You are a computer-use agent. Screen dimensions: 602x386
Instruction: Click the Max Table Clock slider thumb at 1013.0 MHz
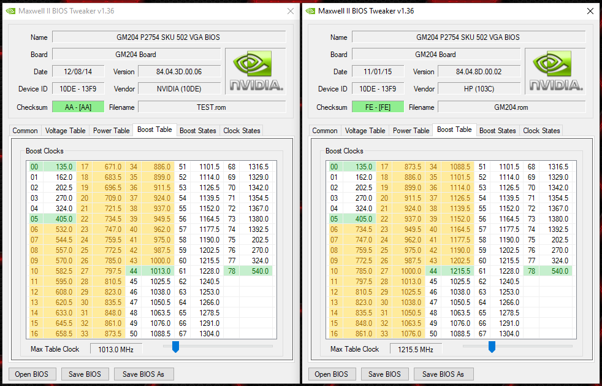click(175, 347)
